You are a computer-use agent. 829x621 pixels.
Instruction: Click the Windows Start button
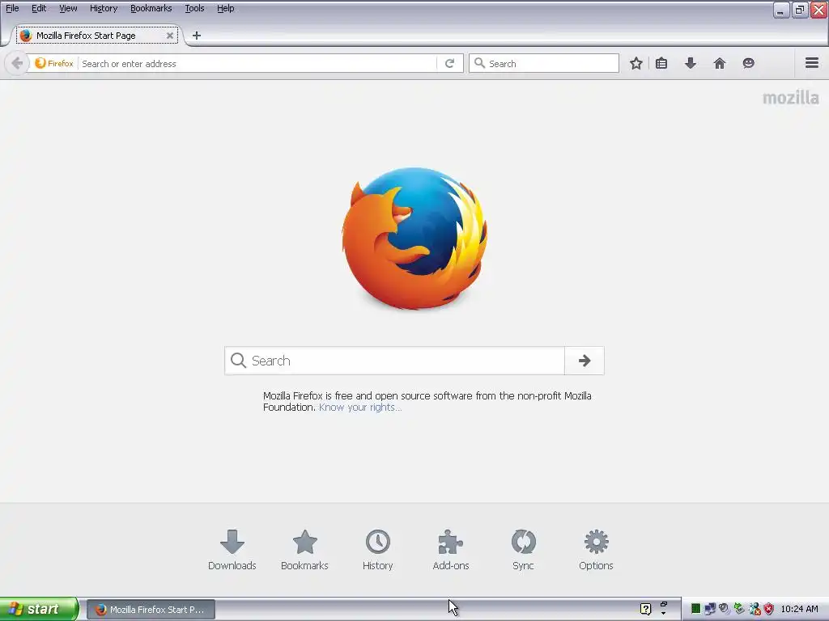(39, 609)
